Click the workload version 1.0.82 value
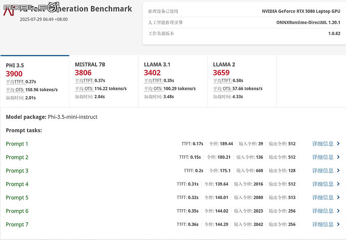 click(x=334, y=34)
